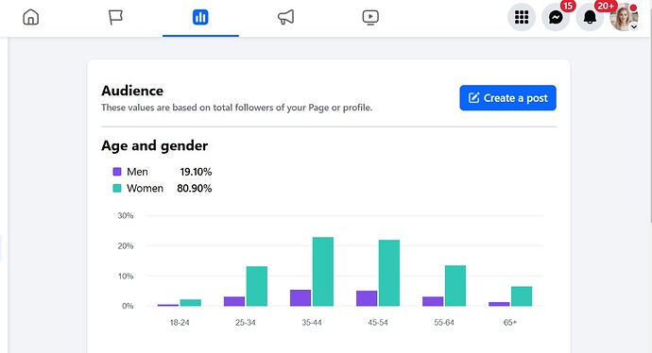Viewport: 652px width, 353px height.
Task: Click the Age and gender heading
Action: pos(154,145)
